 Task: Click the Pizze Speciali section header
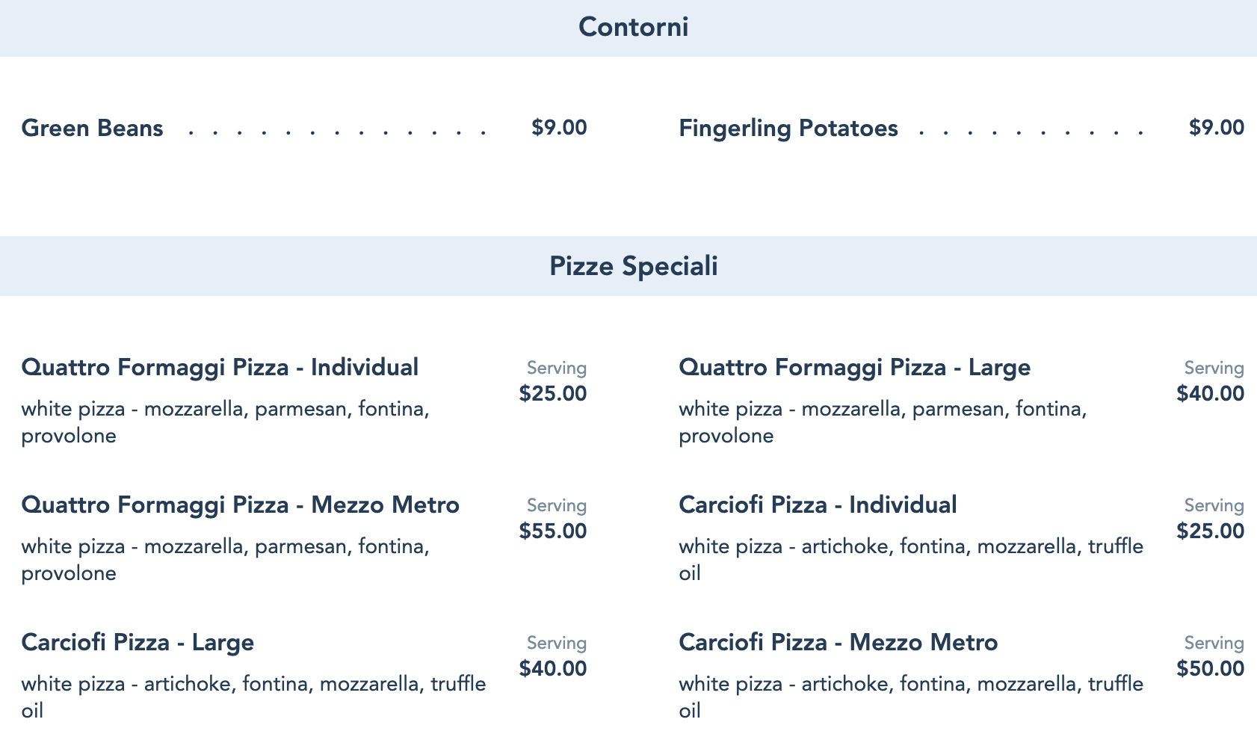(x=633, y=267)
